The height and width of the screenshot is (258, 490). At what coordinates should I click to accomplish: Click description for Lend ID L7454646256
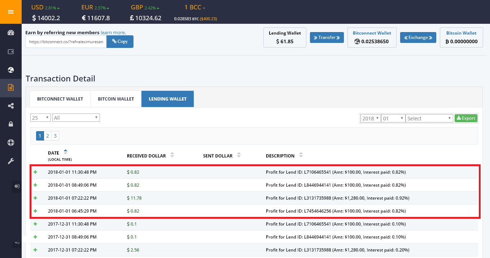[x=336, y=211]
